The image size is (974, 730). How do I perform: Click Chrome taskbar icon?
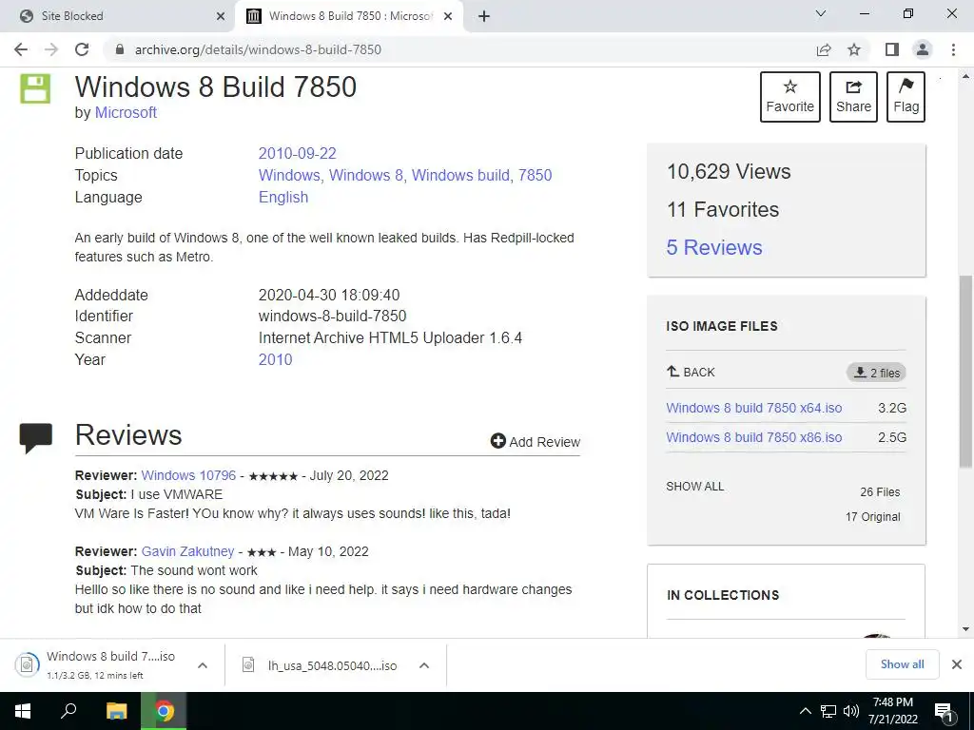click(x=164, y=711)
